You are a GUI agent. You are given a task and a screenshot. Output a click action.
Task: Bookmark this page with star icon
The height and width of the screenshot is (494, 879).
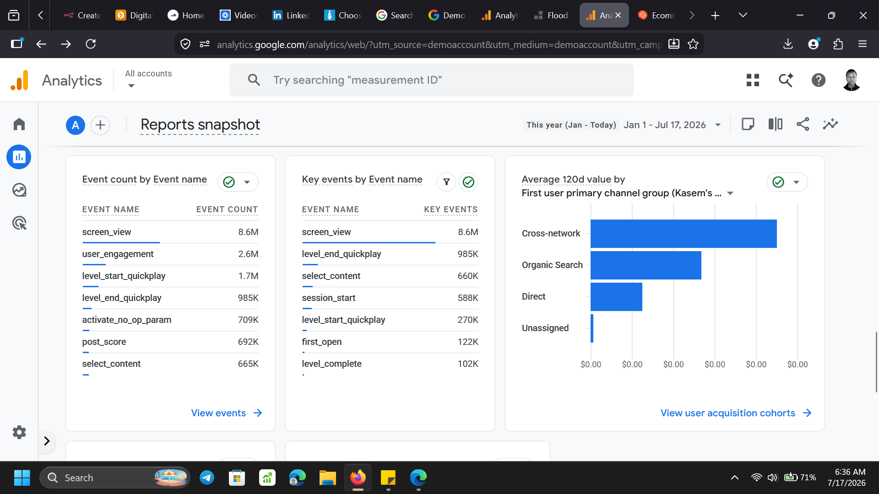[693, 44]
